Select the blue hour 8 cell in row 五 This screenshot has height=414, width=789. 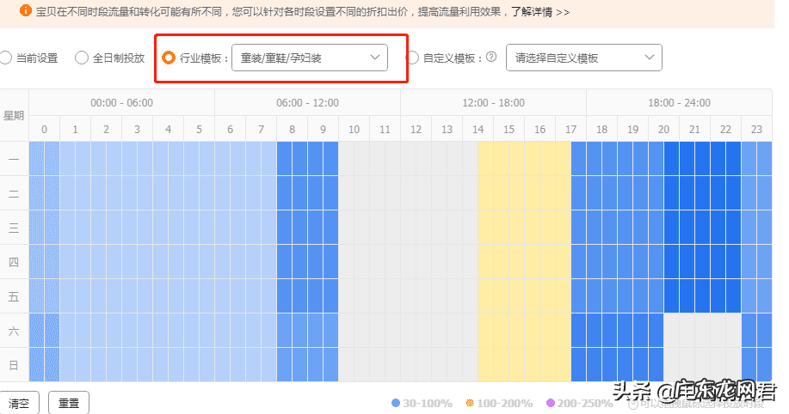point(293,296)
